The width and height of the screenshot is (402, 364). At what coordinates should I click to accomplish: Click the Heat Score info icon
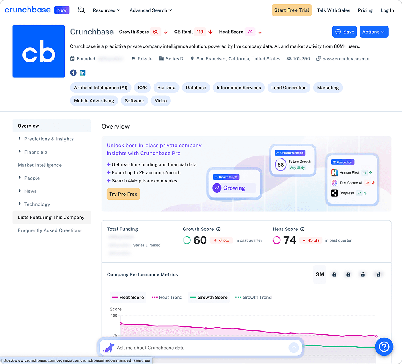(302, 229)
